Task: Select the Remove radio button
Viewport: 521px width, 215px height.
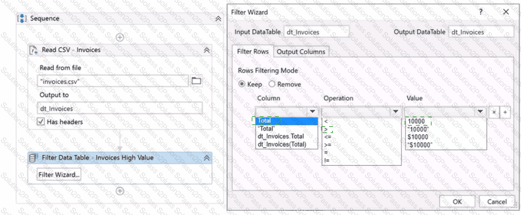Action: tap(272, 84)
